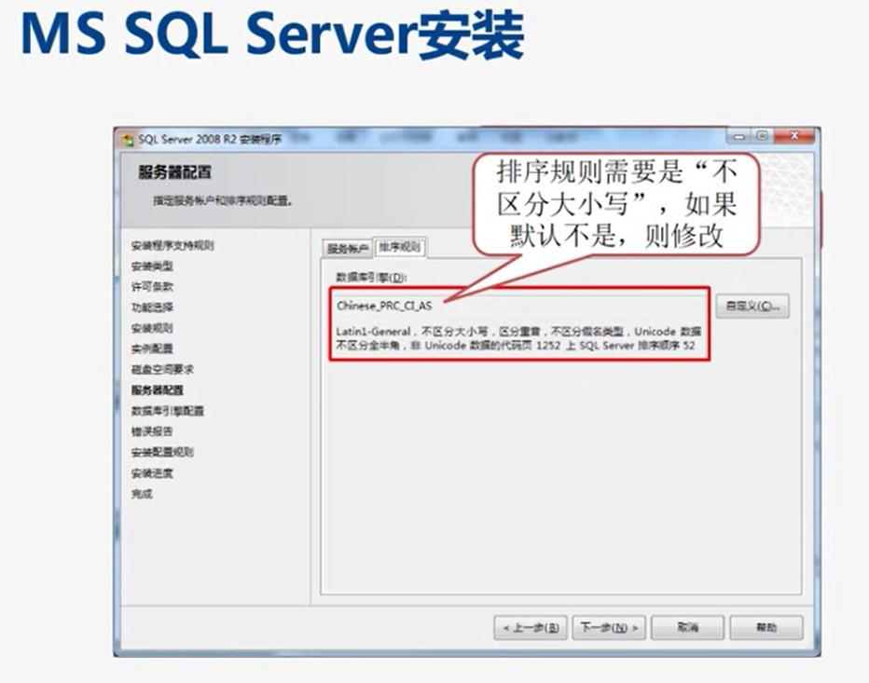Click the SQL Server installer title bar icon
Viewport: 869px width, 683px height.
click(x=128, y=139)
